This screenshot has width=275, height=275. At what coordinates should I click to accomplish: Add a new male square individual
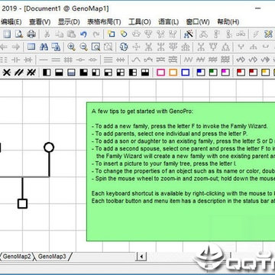tap(112, 34)
